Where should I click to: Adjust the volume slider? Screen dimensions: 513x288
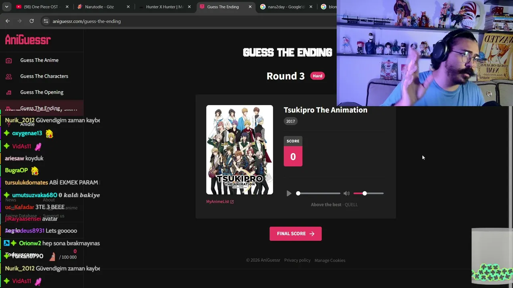click(x=368, y=194)
